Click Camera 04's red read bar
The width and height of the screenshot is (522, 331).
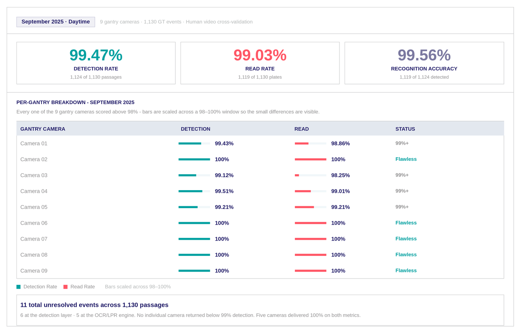303,191
